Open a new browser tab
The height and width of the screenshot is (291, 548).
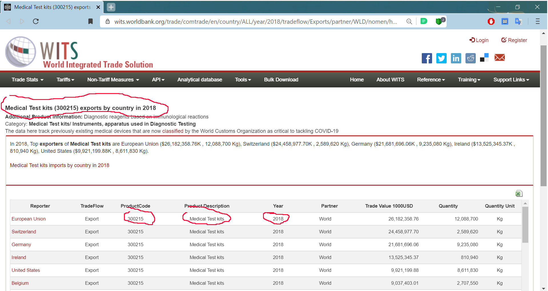pyautogui.click(x=111, y=7)
